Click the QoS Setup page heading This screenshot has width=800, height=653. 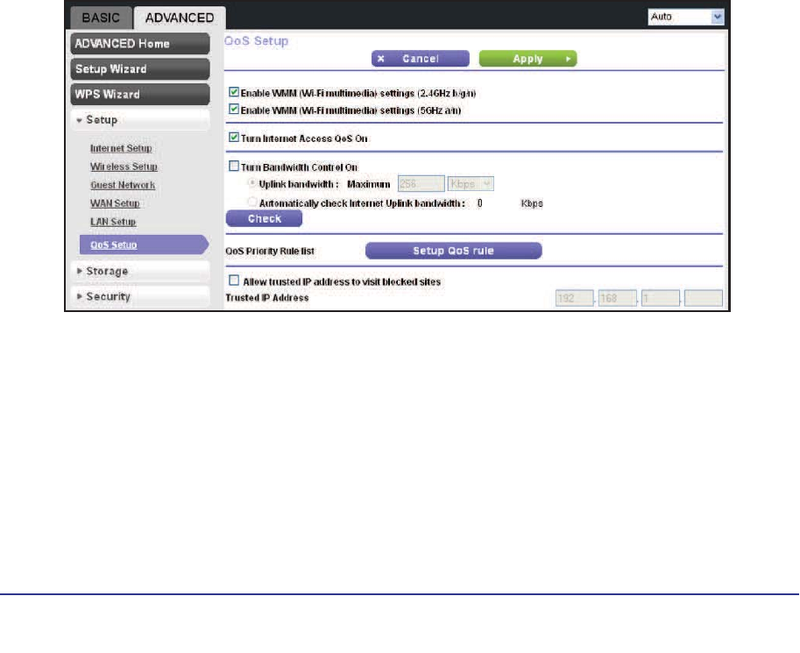pyautogui.click(x=256, y=41)
